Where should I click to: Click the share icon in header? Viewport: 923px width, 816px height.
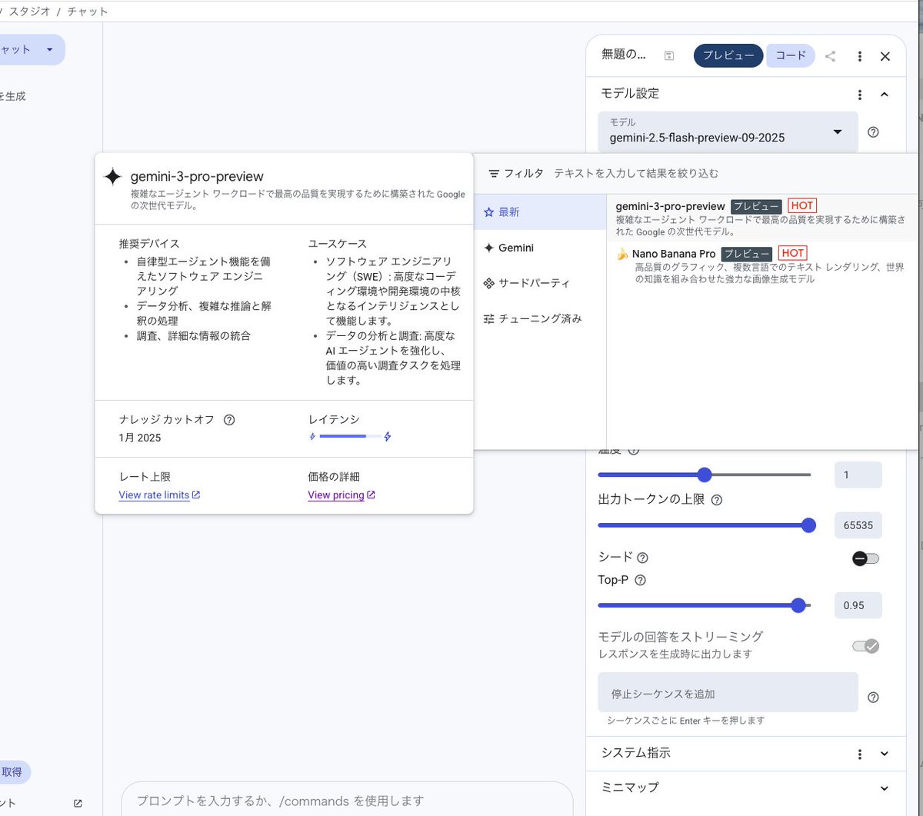tap(831, 56)
